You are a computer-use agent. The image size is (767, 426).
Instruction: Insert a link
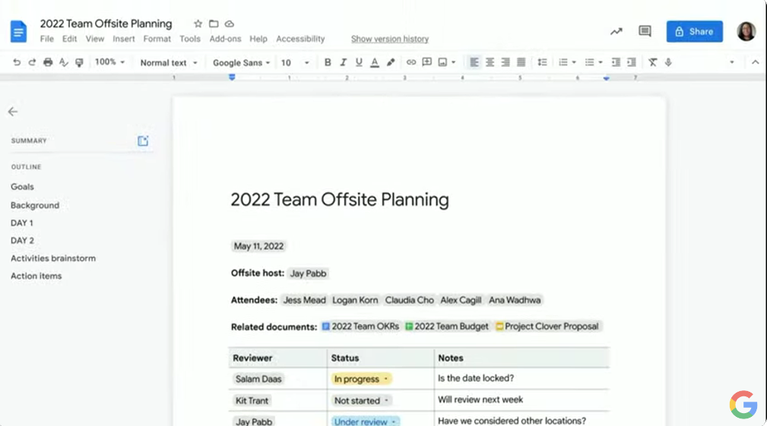tap(411, 62)
